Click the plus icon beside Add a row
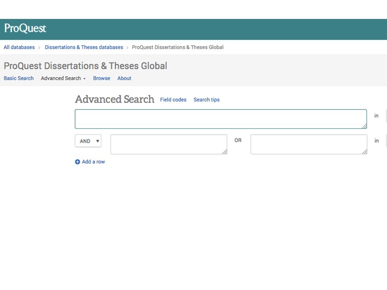 click(77, 162)
